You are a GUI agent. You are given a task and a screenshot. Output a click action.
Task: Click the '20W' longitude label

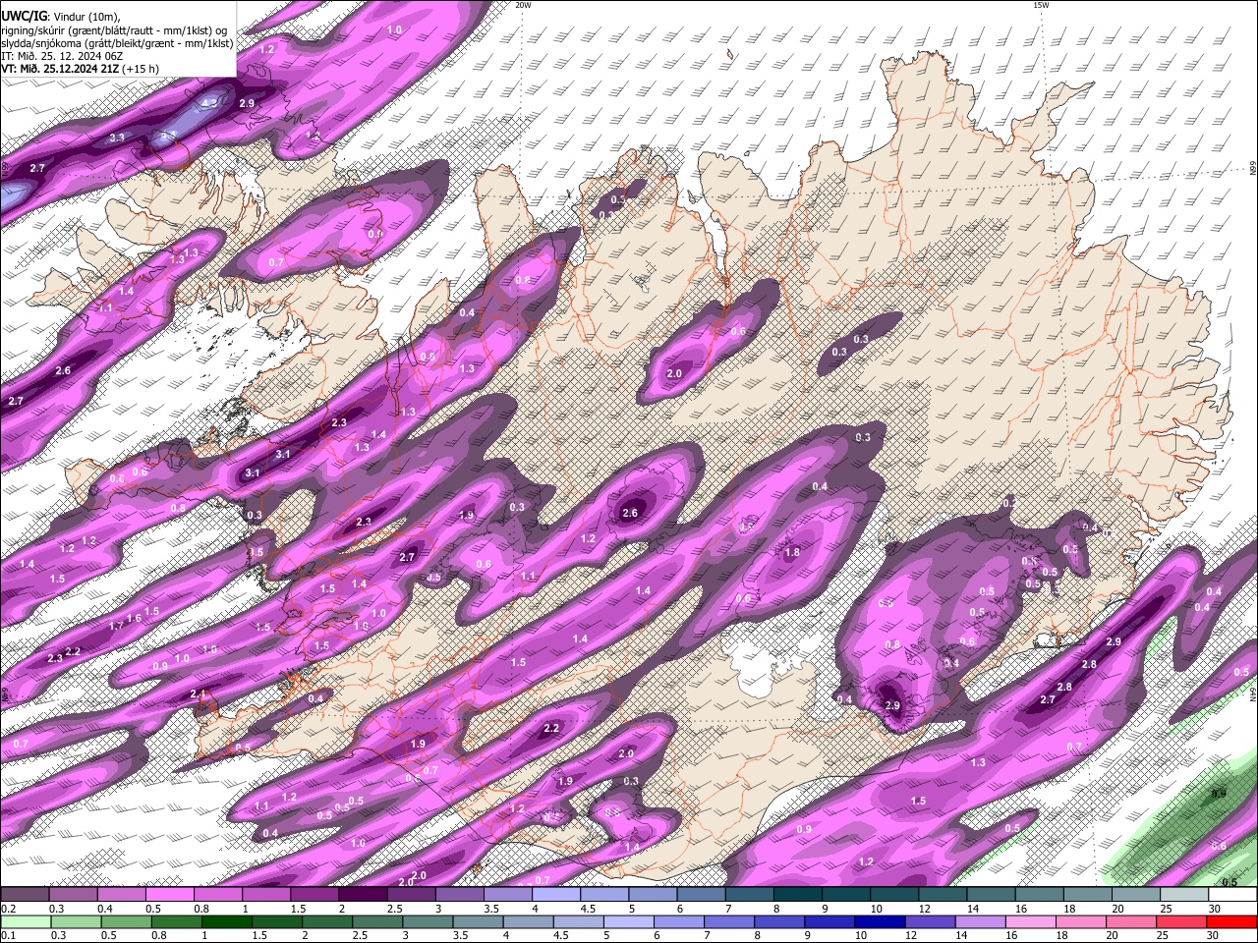click(523, 5)
